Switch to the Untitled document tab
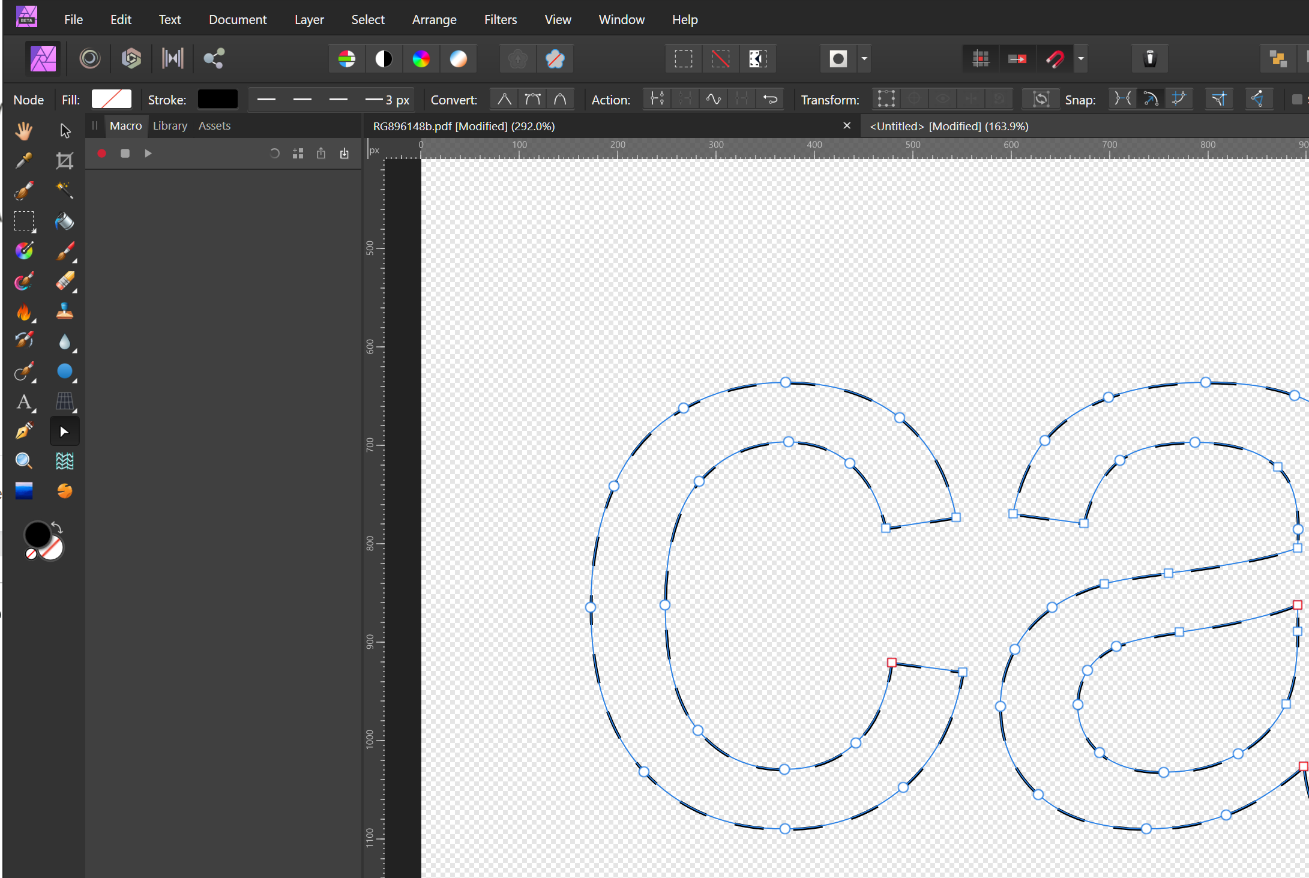This screenshot has width=1309, height=878. (948, 126)
